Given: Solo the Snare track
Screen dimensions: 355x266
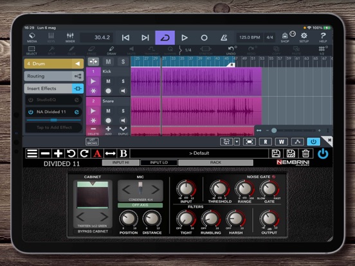Looking at the screenshot, I should point(123,111).
